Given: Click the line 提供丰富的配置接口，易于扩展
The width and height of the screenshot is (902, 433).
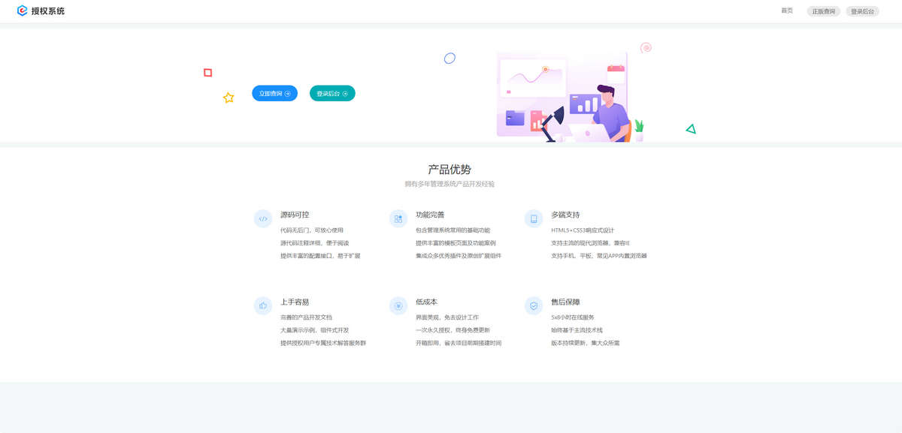Looking at the screenshot, I should pos(320,256).
